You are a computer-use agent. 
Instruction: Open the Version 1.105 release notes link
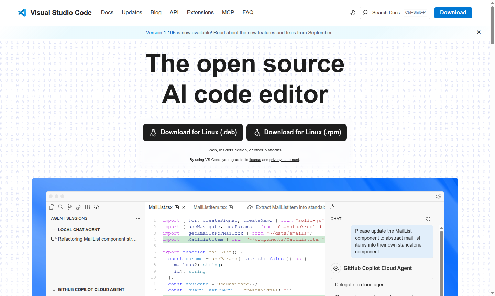pyautogui.click(x=161, y=32)
